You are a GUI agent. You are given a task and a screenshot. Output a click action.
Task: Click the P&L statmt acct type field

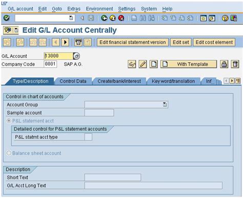88,137
